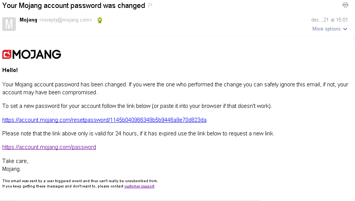
Task: Click the side panel arrow at right edge
Action: click(x=353, y=38)
